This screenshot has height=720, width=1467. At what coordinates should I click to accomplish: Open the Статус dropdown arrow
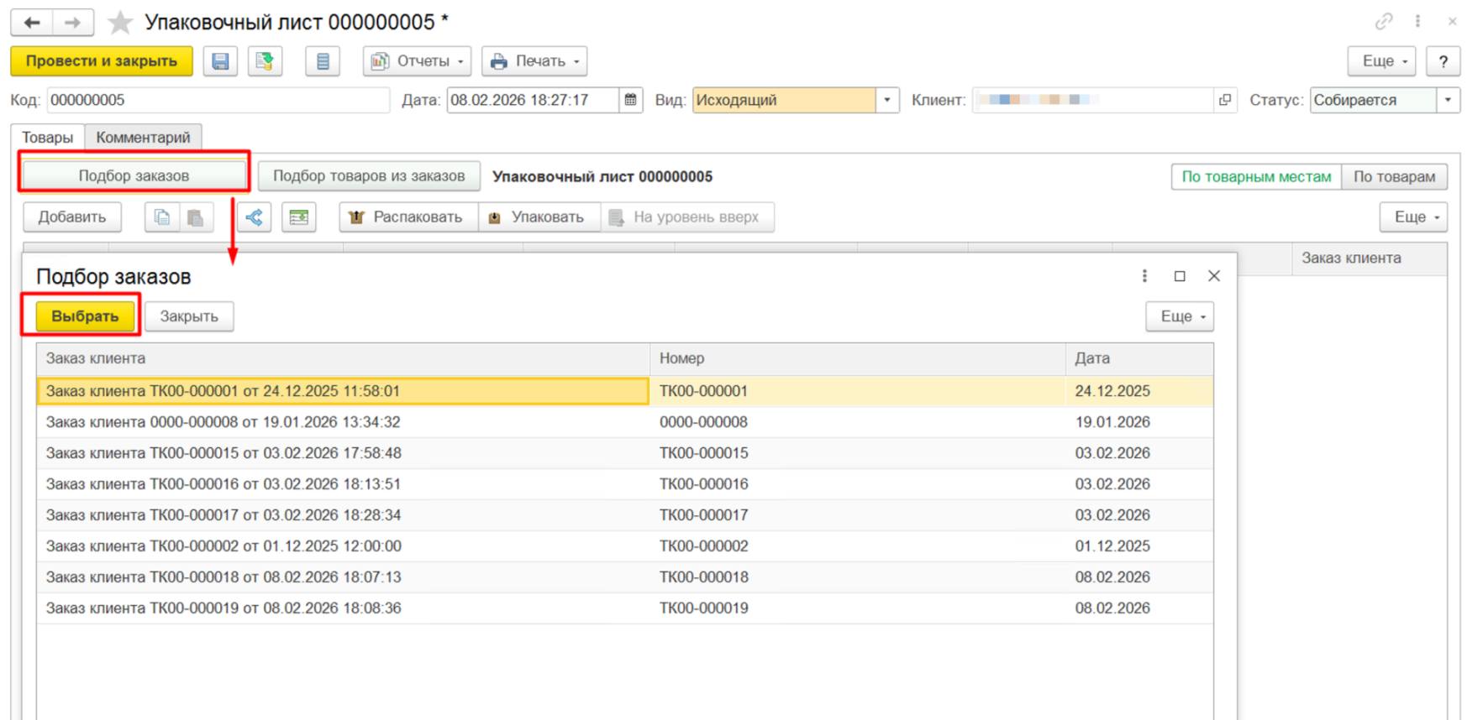pyautogui.click(x=1448, y=100)
